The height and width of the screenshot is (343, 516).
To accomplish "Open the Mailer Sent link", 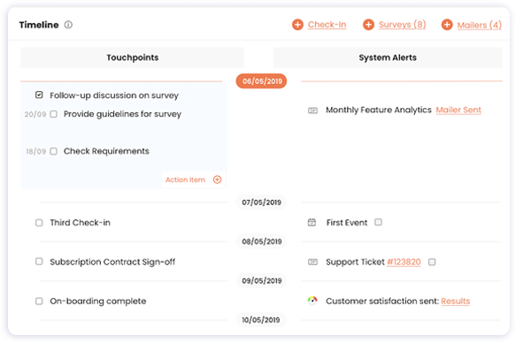I will [458, 111].
